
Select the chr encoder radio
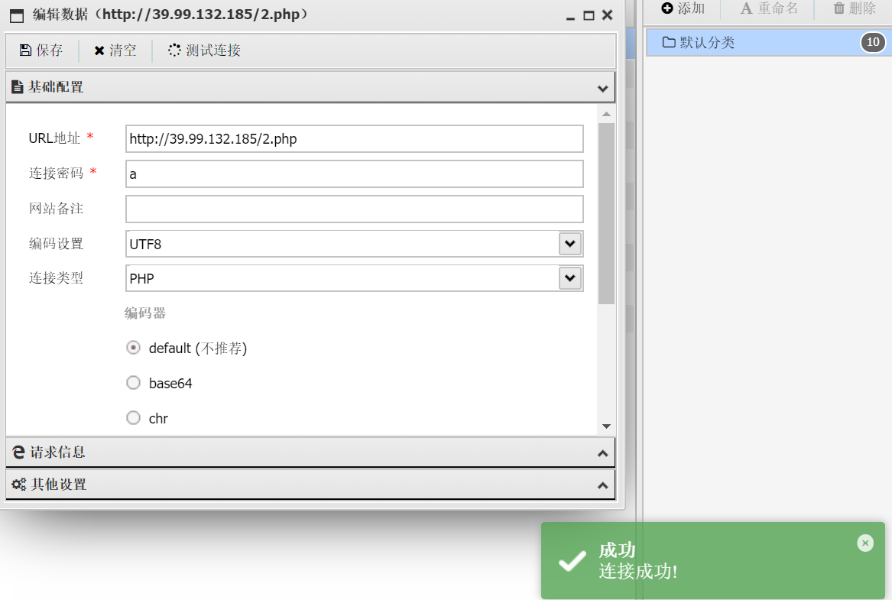133,418
